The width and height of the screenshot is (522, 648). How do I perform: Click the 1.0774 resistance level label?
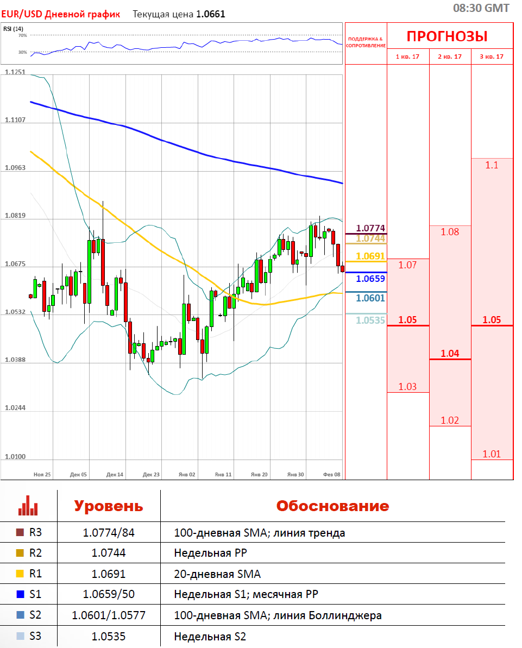(x=370, y=228)
